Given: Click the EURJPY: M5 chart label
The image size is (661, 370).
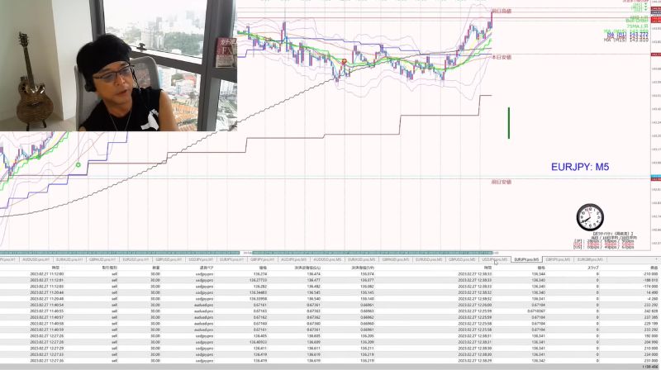Looking at the screenshot, I should pyautogui.click(x=580, y=167).
